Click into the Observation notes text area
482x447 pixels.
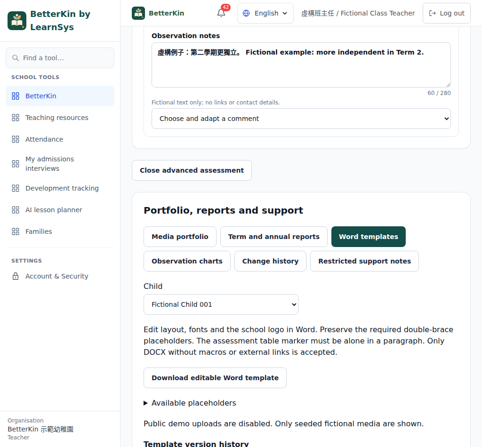pyautogui.click(x=301, y=65)
